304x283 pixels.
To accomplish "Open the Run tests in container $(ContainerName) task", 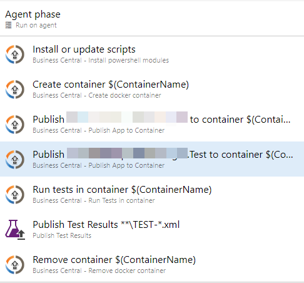I will point(152,194).
